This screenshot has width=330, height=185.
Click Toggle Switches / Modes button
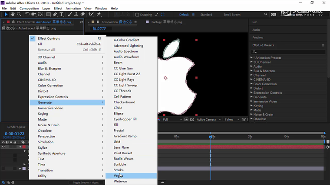[86, 183]
